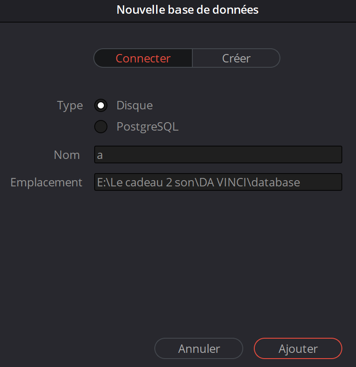Click the Nom field label
356x367 pixels.
[x=67, y=155]
